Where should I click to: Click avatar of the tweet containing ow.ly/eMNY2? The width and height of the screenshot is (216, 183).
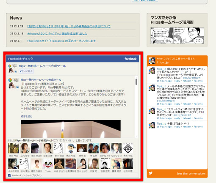click(152, 111)
